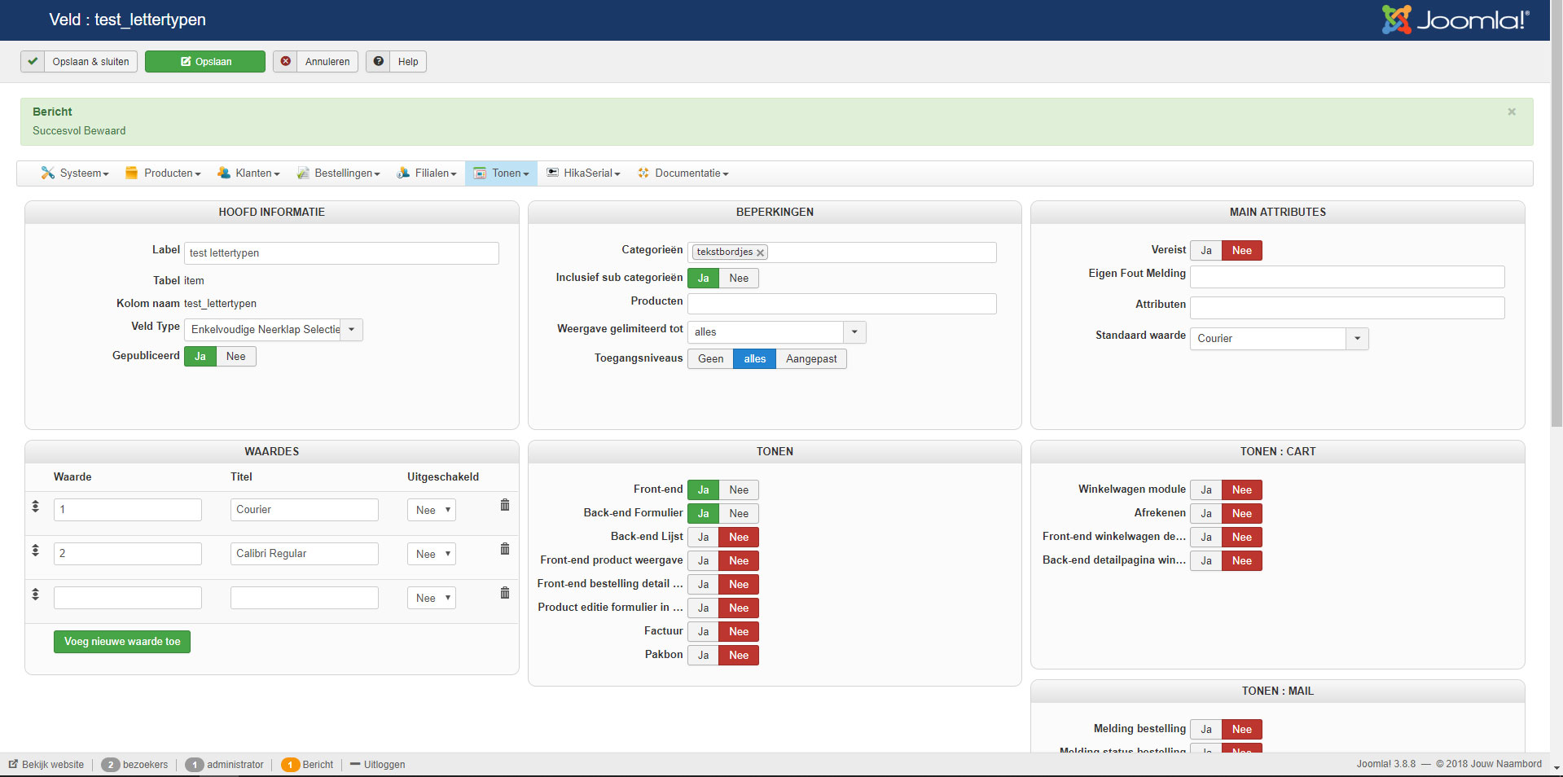Click the administrator count badge
This screenshot has width=1563, height=777.
(x=195, y=765)
